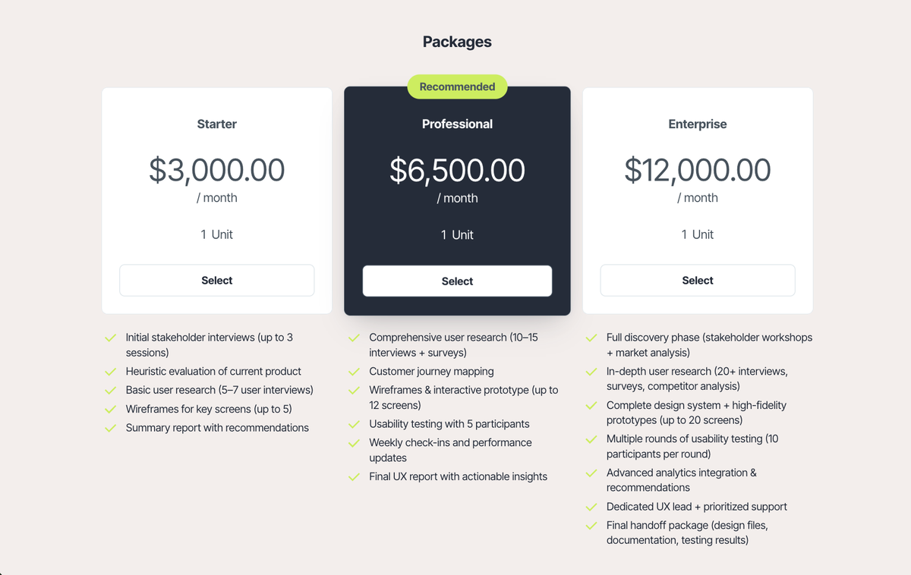This screenshot has height=575, width=911.
Task: Click '/ month' below the Starter price
Action: [217, 197]
